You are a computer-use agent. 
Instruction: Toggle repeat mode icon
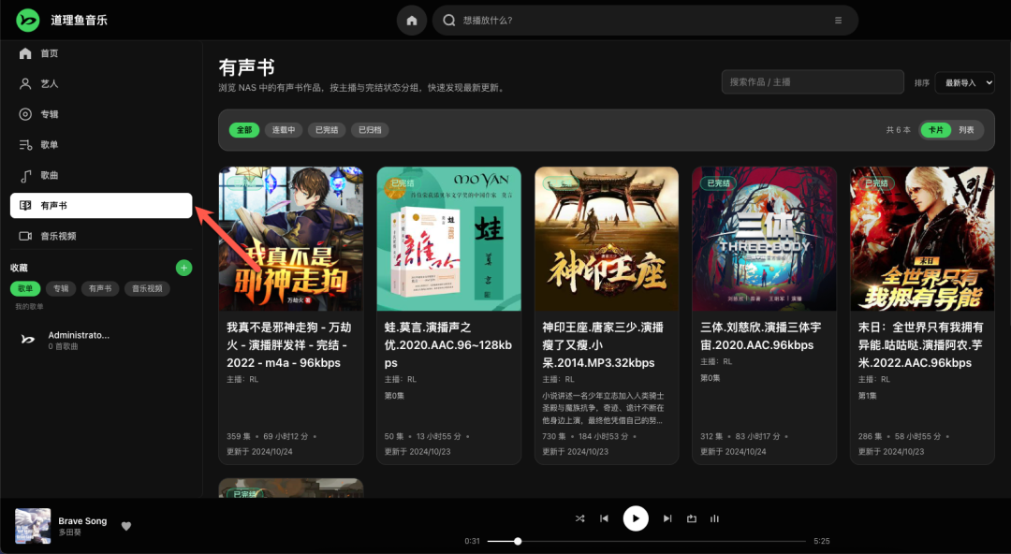click(692, 518)
